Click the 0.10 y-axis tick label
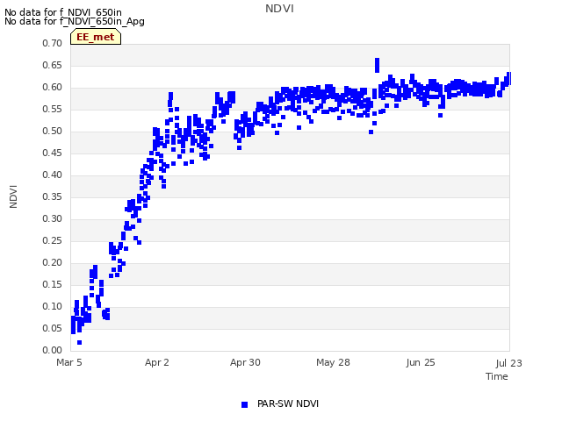The height and width of the screenshot is (421, 562). tap(52, 306)
